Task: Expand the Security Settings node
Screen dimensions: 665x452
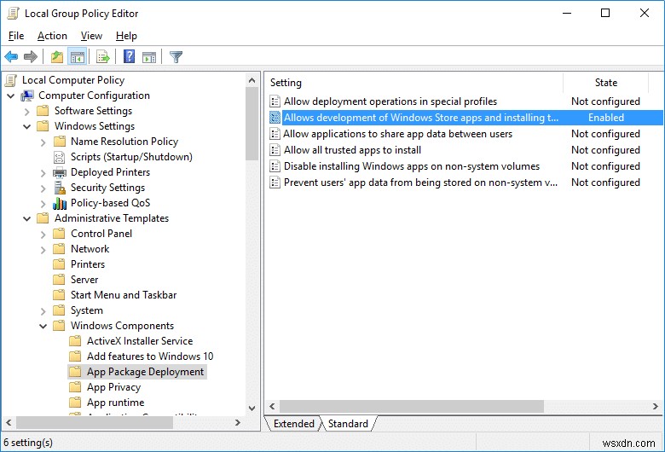Action: pyautogui.click(x=43, y=188)
